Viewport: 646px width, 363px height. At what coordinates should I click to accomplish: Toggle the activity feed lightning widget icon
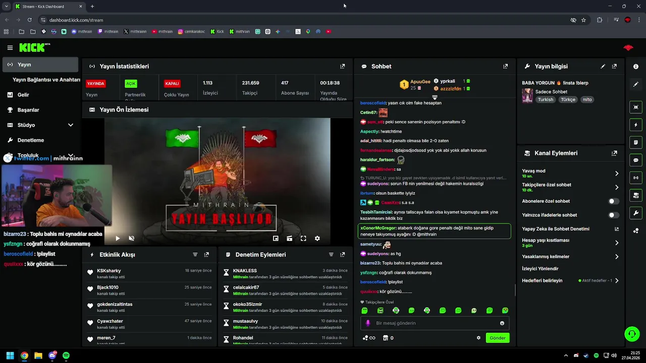[x=636, y=125]
